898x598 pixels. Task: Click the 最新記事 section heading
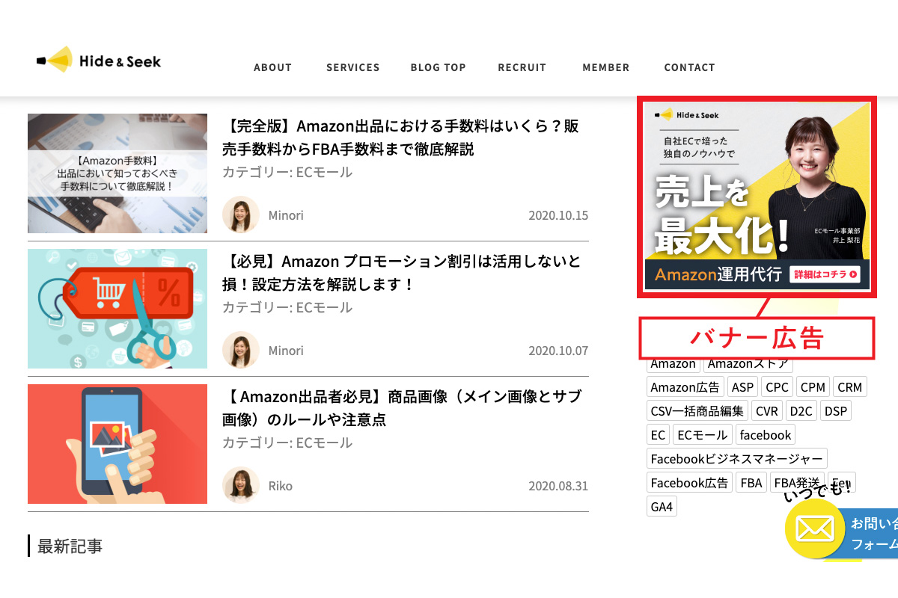pyautogui.click(x=70, y=546)
